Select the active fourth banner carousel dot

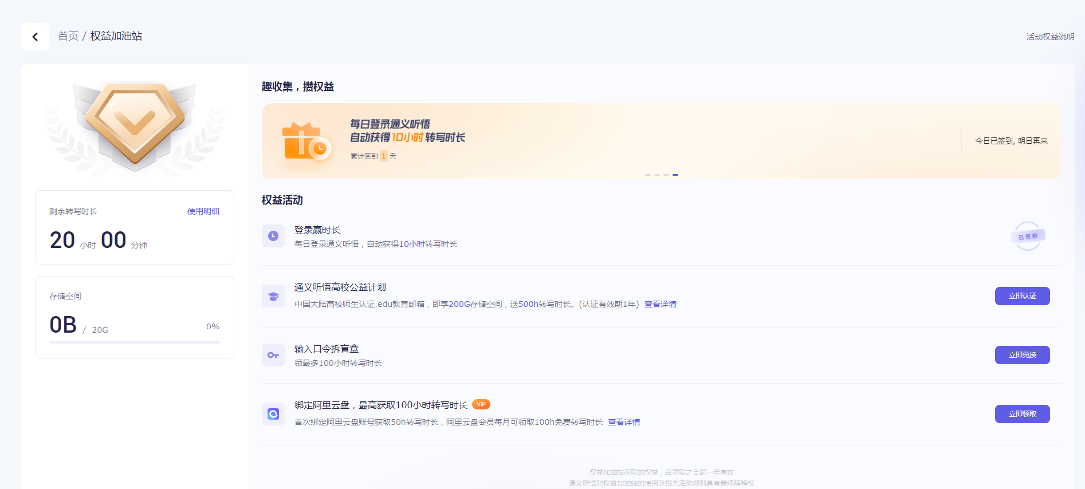tap(675, 175)
